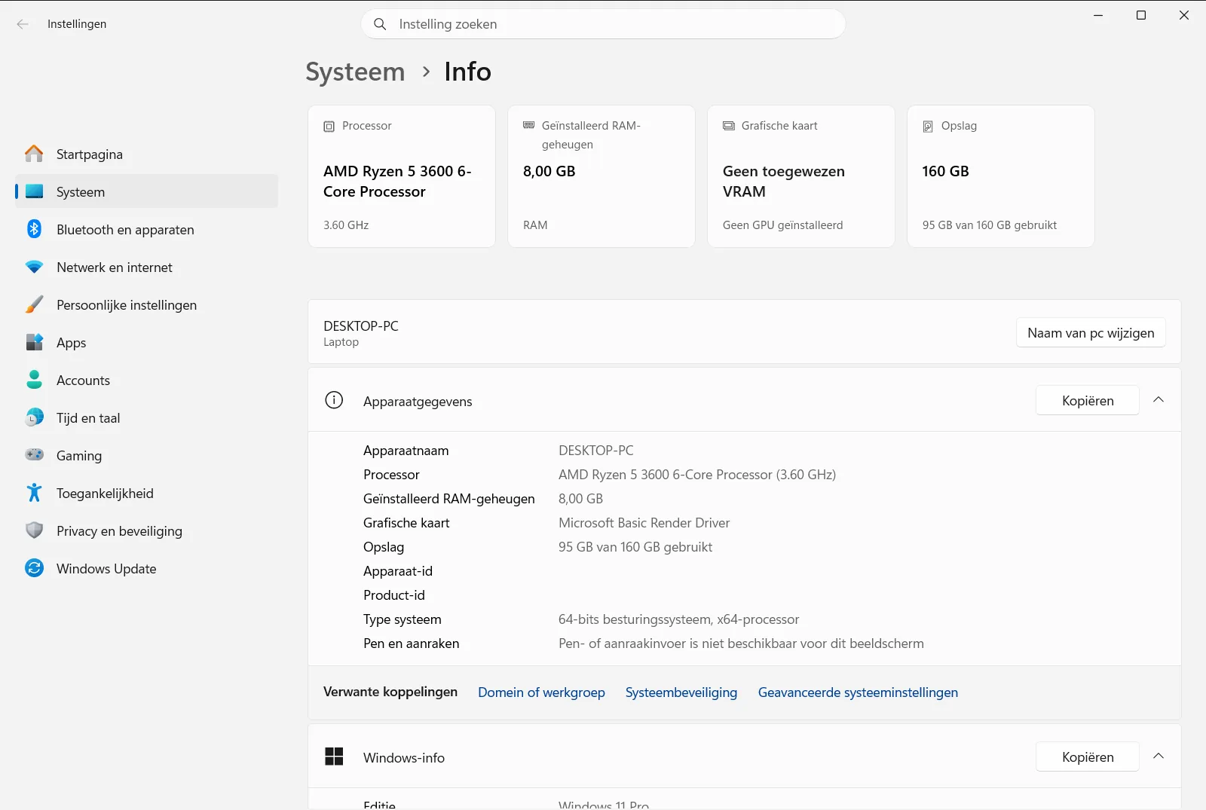Select the Grafische kaart card

tap(801, 176)
